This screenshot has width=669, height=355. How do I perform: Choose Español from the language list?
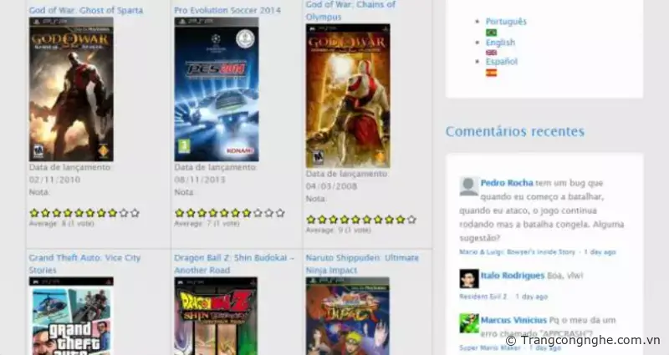tap(501, 62)
